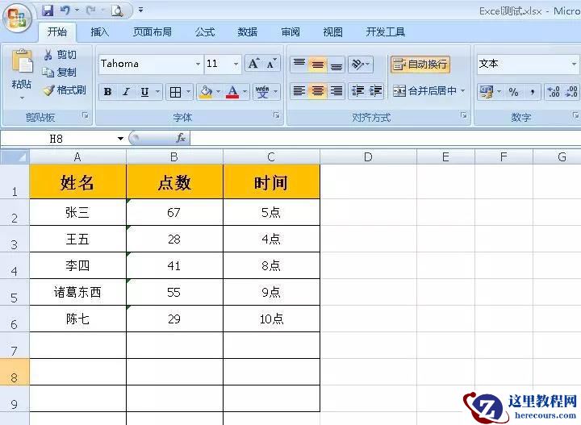The height and width of the screenshot is (425, 581).
Task: Increase decimal places
Action: [x=554, y=91]
